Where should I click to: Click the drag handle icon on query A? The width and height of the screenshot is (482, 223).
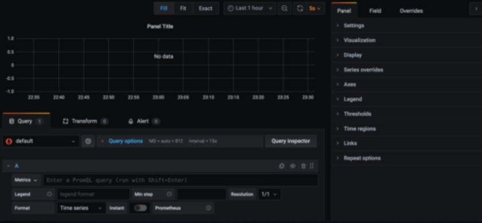pyautogui.click(x=312, y=166)
